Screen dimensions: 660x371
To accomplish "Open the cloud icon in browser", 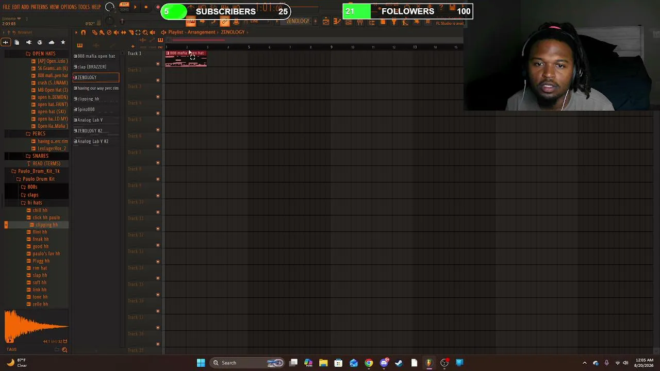I will click(x=51, y=42).
